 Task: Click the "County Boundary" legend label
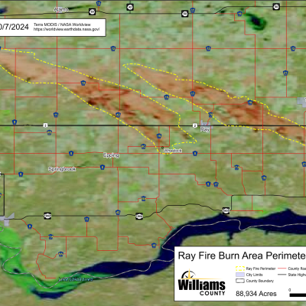tap(260, 281)
